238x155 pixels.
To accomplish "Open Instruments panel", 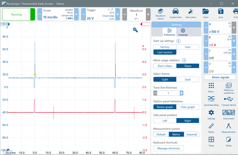I will [x=229, y=115].
